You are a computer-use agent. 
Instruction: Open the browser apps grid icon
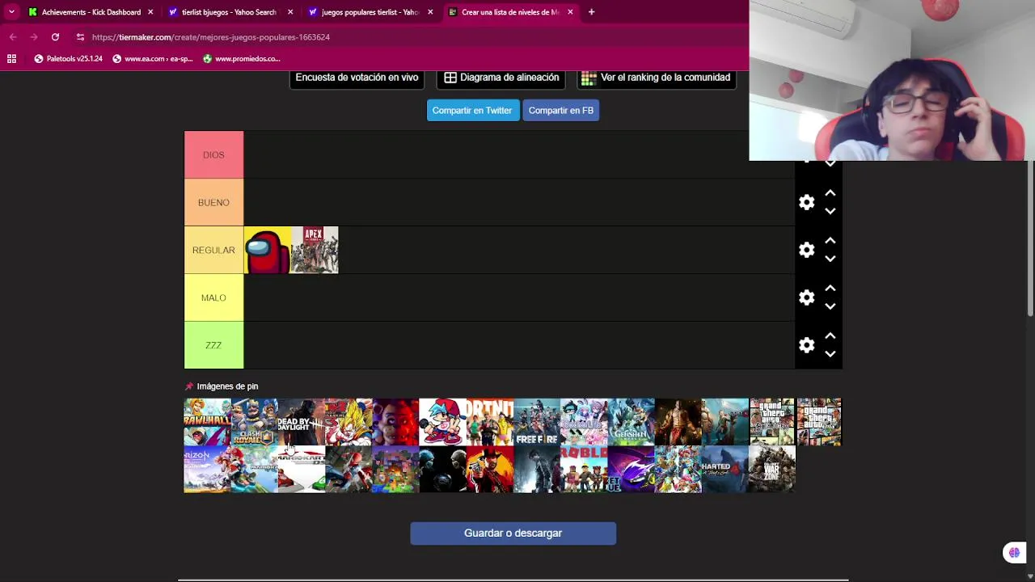[x=11, y=58]
